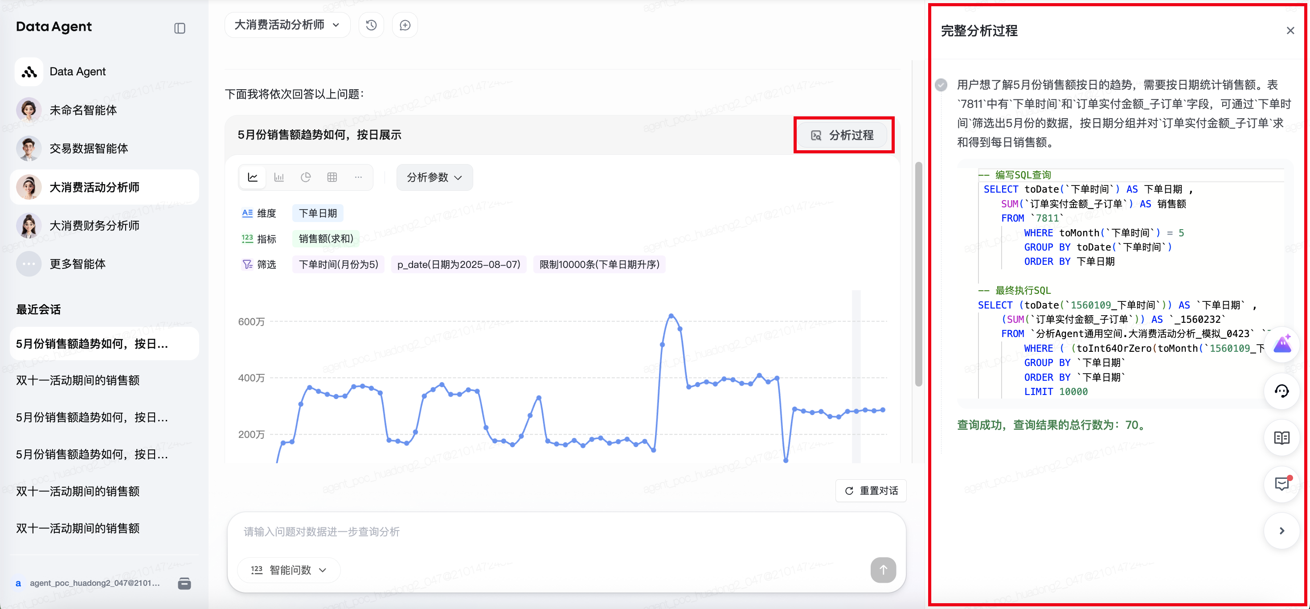Open more chart types ellipsis
The height and width of the screenshot is (609, 1310).
(x=359, y=177)
